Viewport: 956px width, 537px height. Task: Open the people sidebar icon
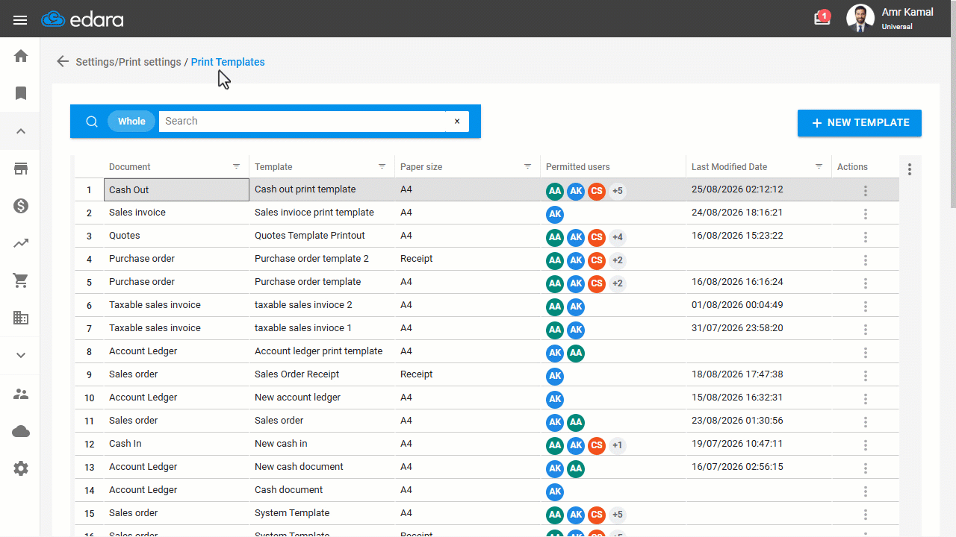[21, 394]
